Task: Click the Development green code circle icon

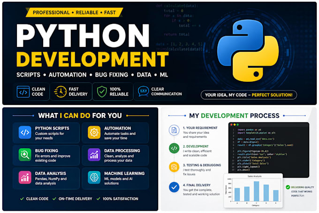Action: pos(174,149)
